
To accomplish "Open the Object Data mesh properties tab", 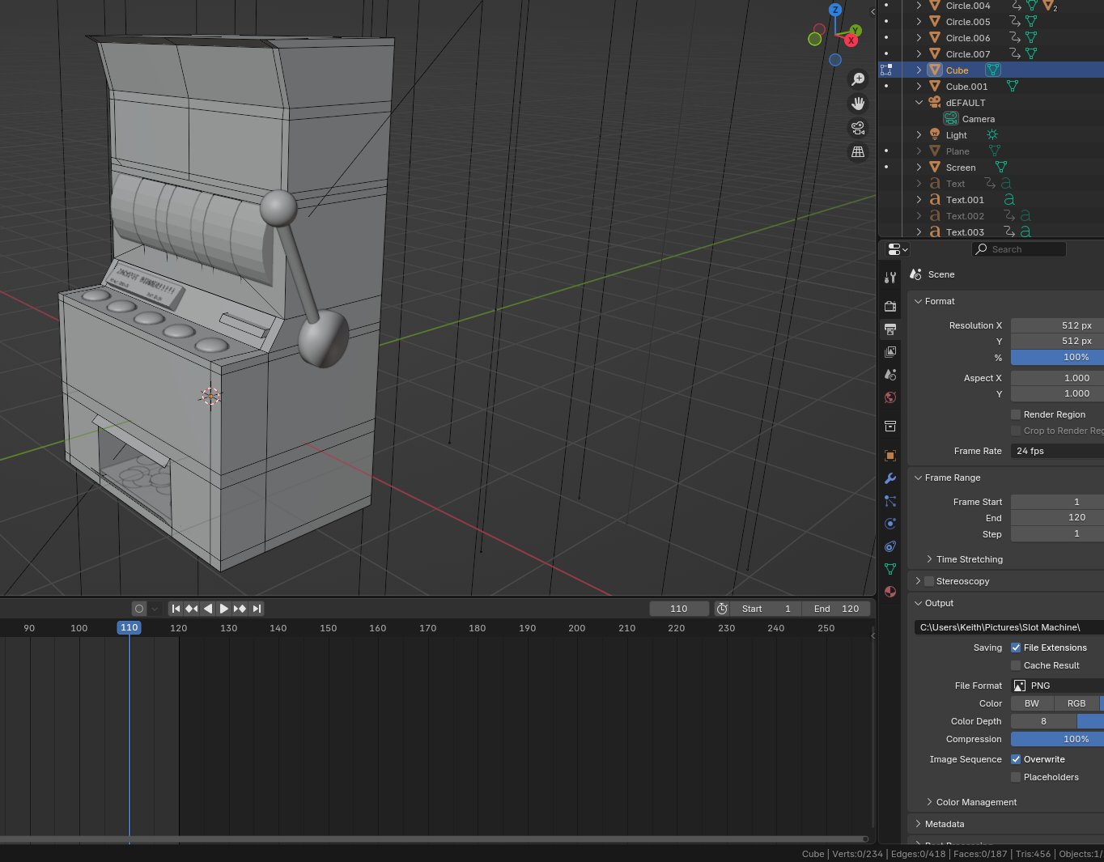I will [x=890, y=569].
